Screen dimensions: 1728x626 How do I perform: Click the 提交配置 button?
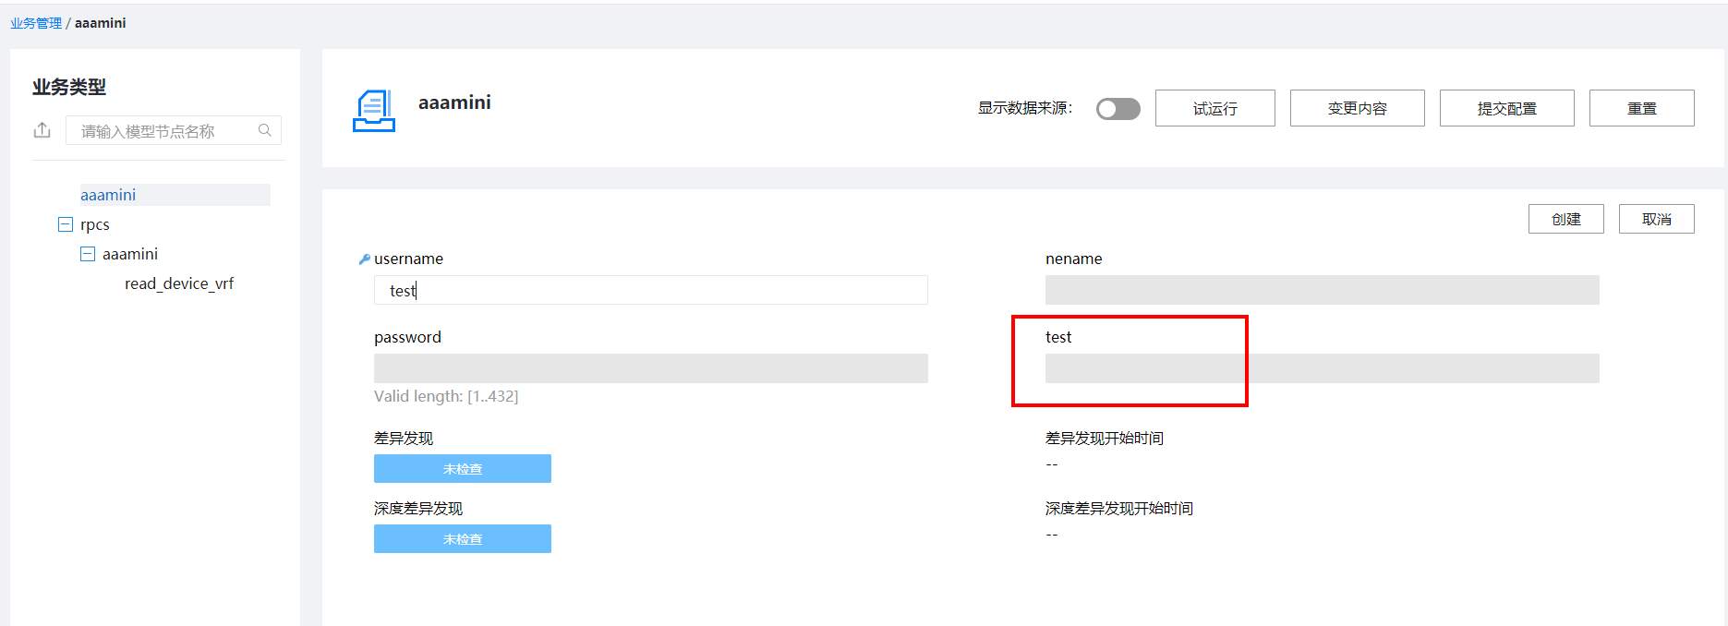[x=1506, y=108]
